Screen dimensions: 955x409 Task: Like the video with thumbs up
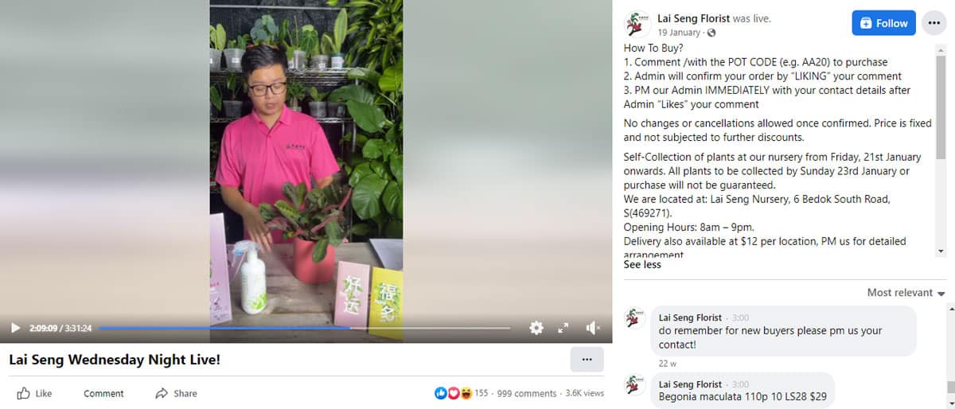[34, 393]
